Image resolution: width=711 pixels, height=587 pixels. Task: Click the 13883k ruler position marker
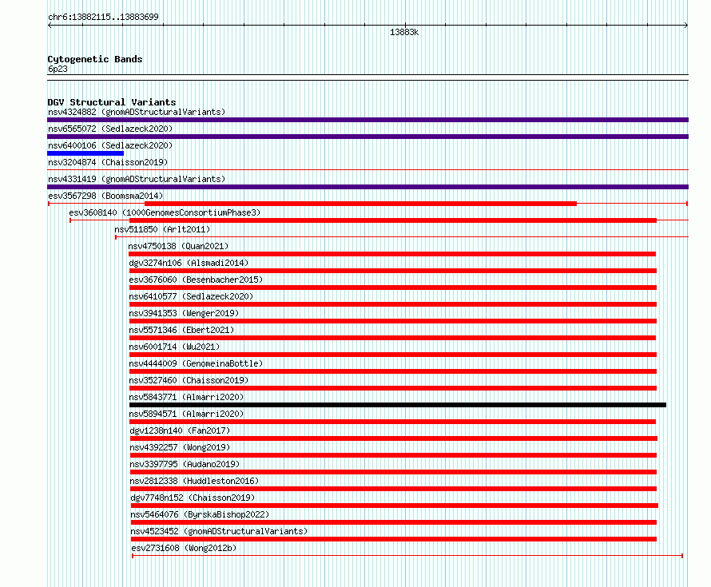(x=404, y=32)
